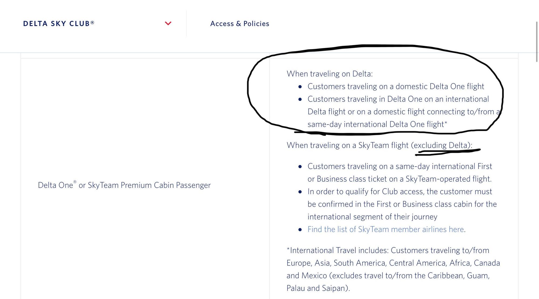
Task: Click the registered symbol after Delta One in left cell
Action: click(x=75, y=182)
